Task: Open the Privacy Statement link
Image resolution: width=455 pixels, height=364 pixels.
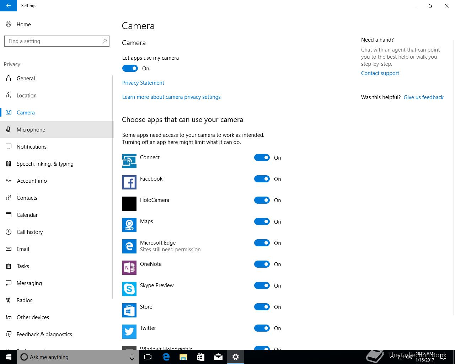Action: click(x=143, y=83)
